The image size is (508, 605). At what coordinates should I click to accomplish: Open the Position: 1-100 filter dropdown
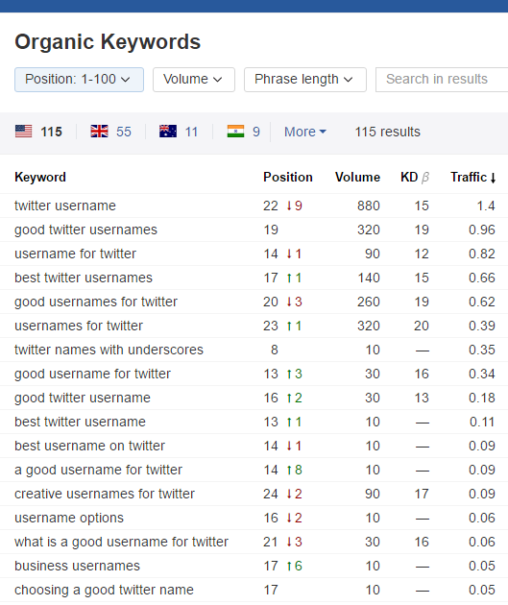(x=79, y=80)
